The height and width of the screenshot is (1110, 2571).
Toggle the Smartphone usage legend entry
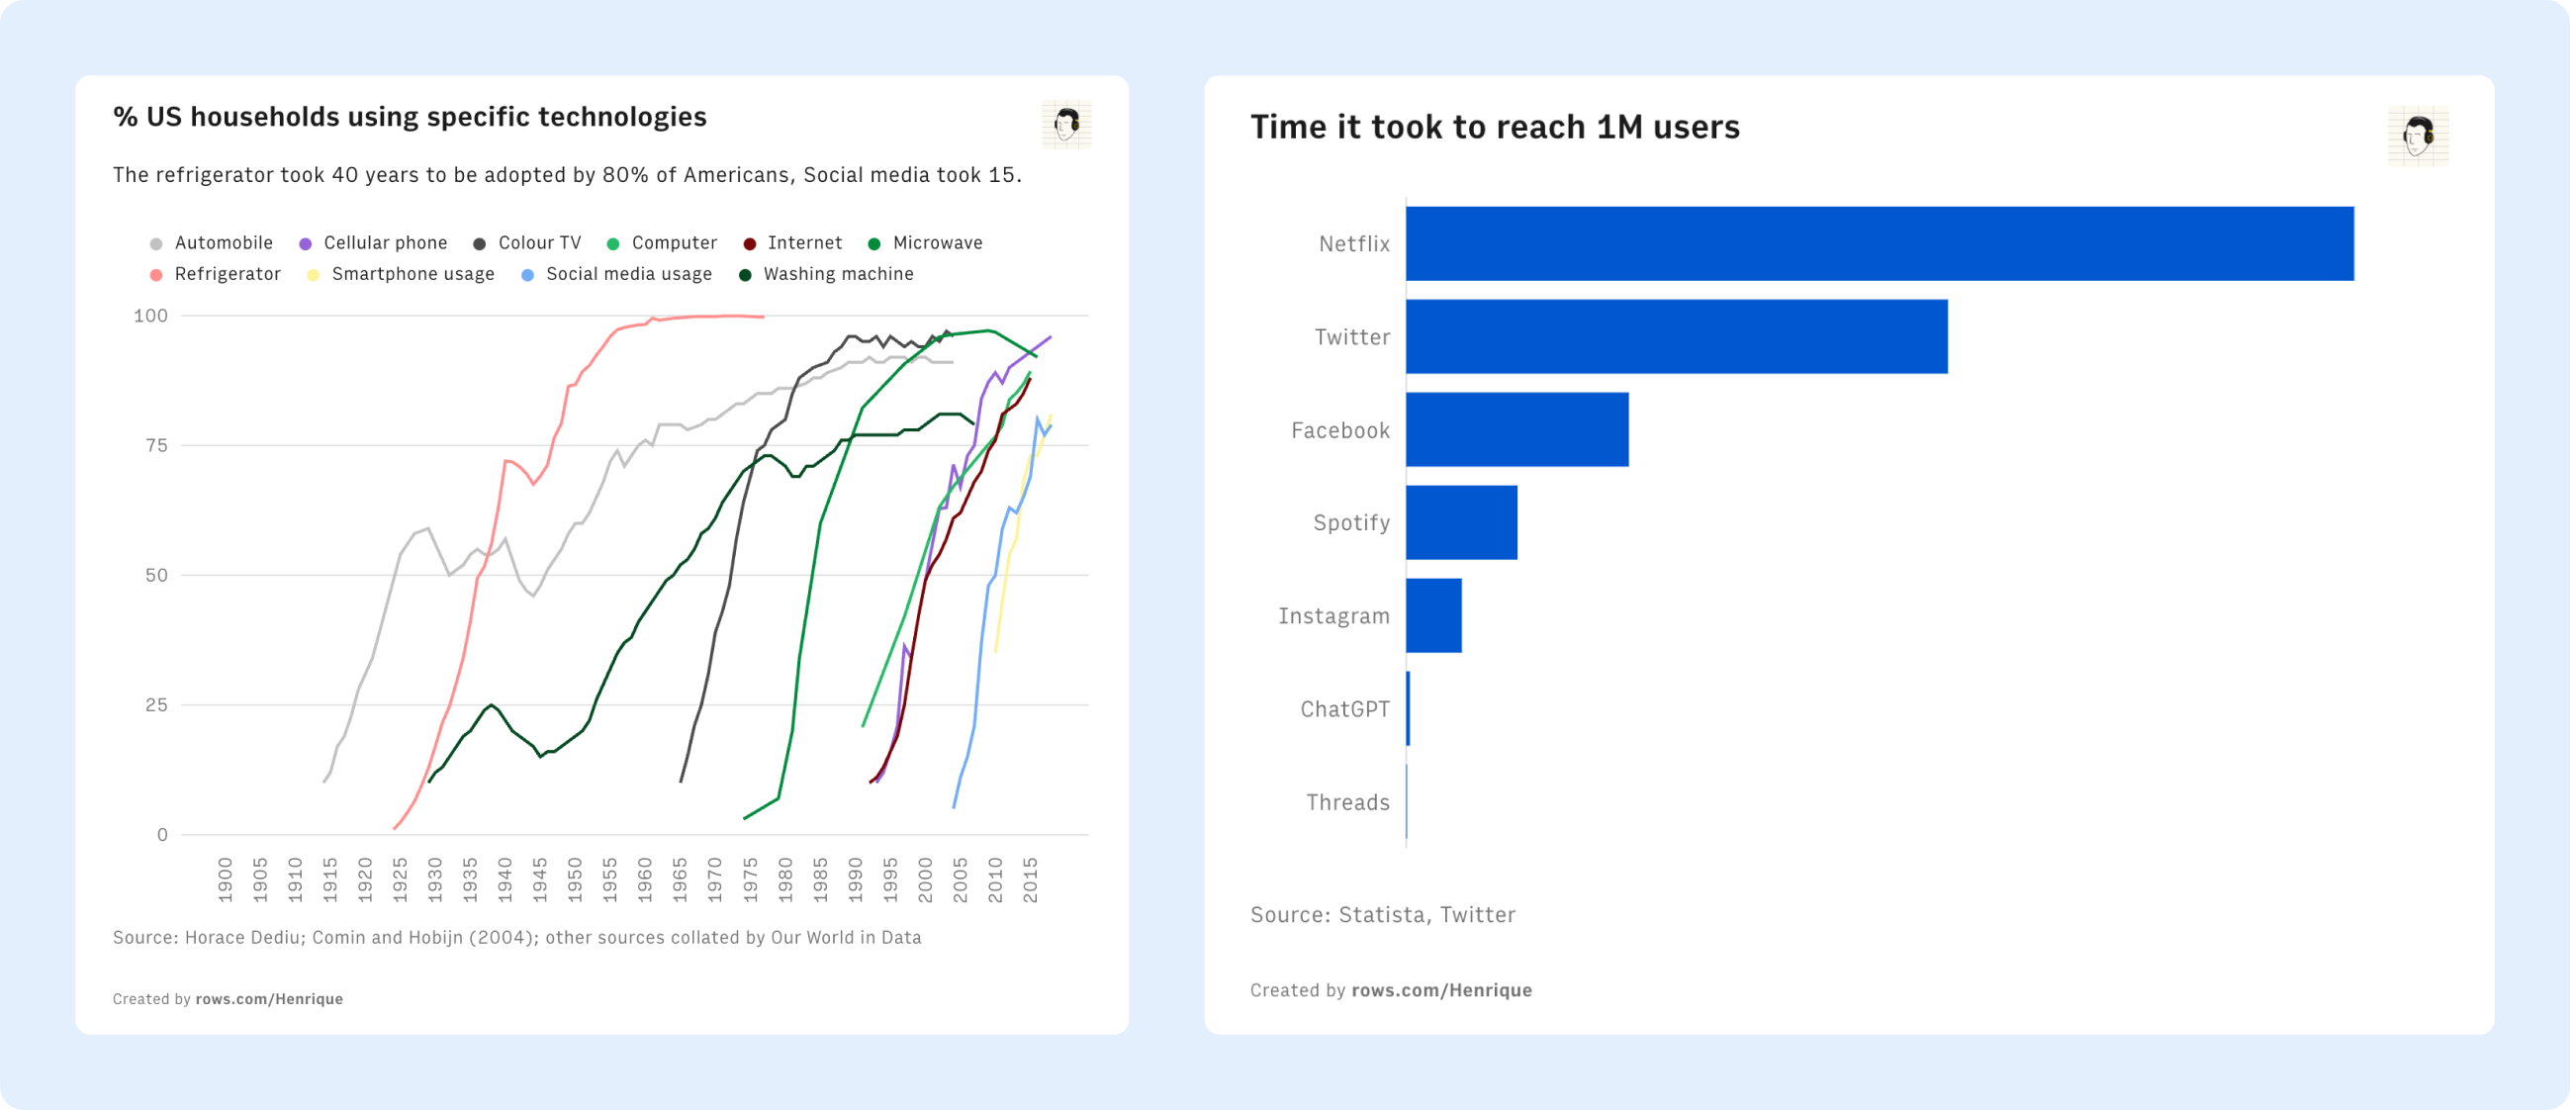[413, 273]
